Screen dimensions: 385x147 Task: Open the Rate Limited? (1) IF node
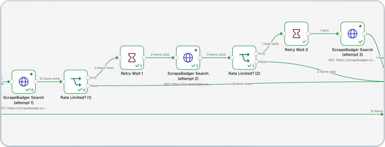[x=76, y=82]
